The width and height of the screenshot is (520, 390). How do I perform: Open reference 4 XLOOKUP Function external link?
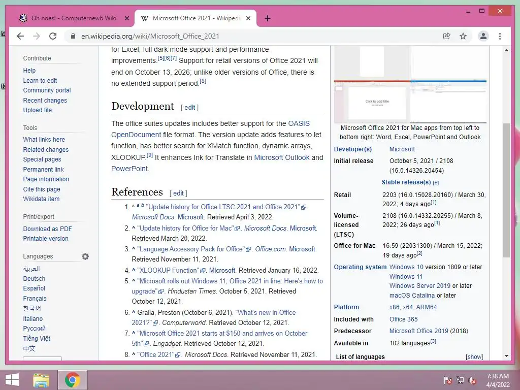pos(171,270)
